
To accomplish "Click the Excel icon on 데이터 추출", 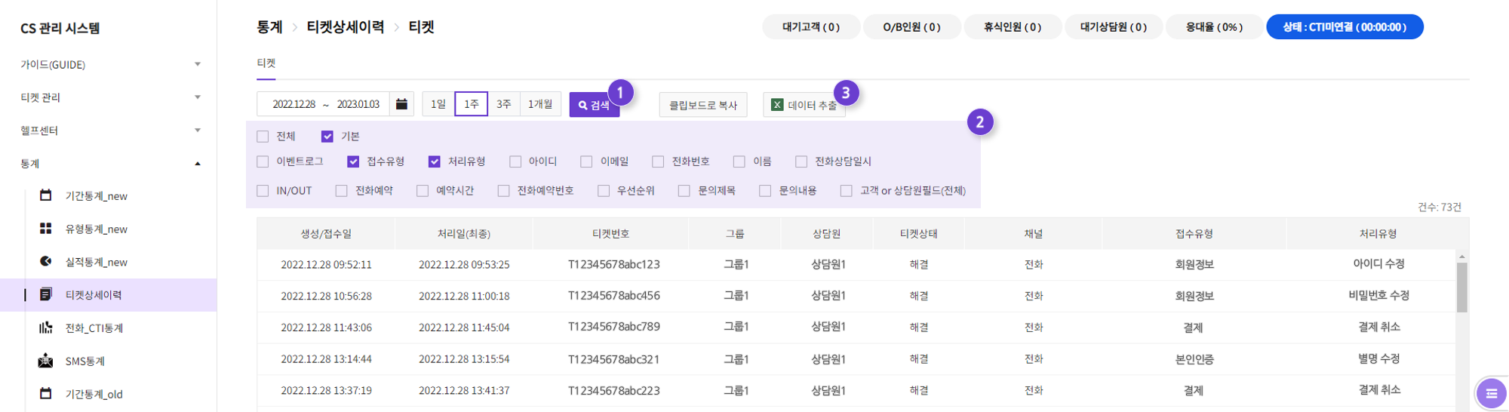I will [776, 105].
